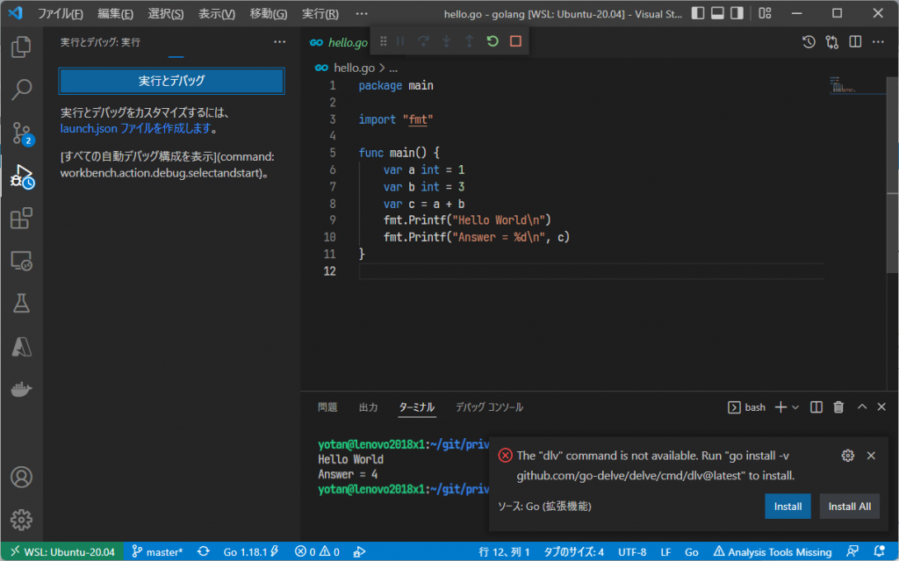Follow the launch.json ファイルを作成します link

click(x=135, y=128)
